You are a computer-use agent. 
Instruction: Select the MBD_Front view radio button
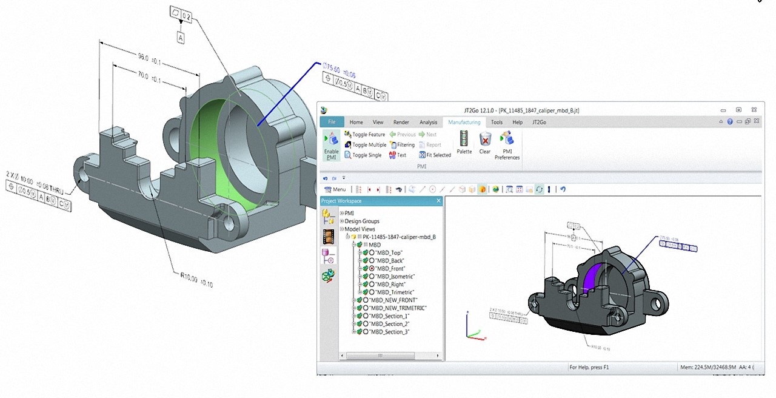(x=372, y=268)
